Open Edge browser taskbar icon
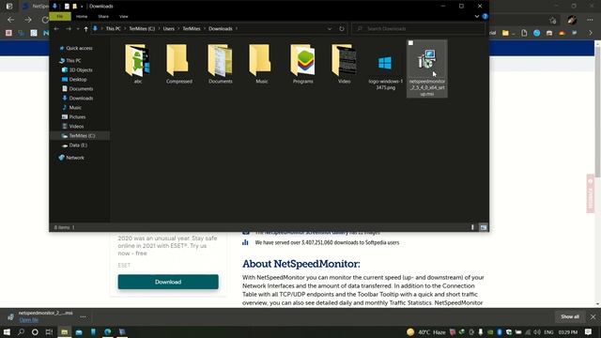The height and width of the screenshot is (338, 601). point(108,331)
